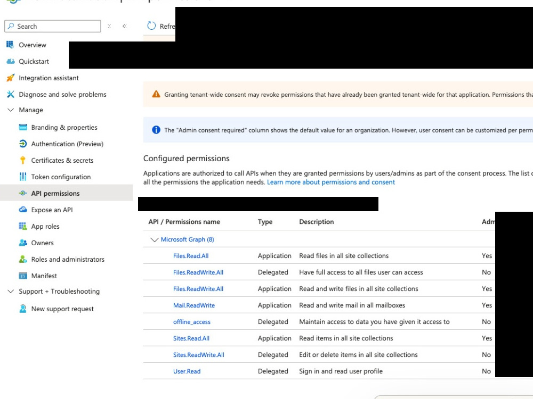Click the Refresh icon in toolbar

[x=151, y=26]
